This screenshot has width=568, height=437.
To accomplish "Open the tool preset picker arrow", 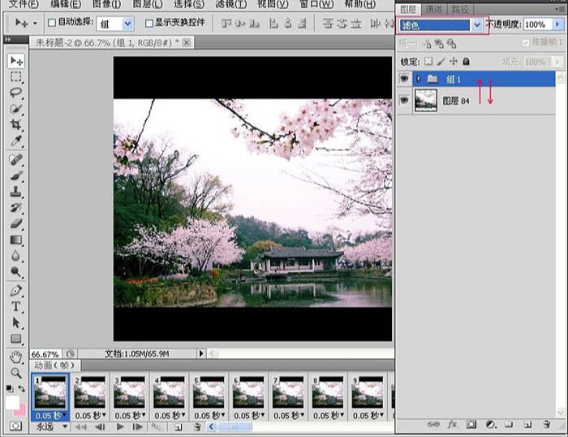I will coord(35,24).
